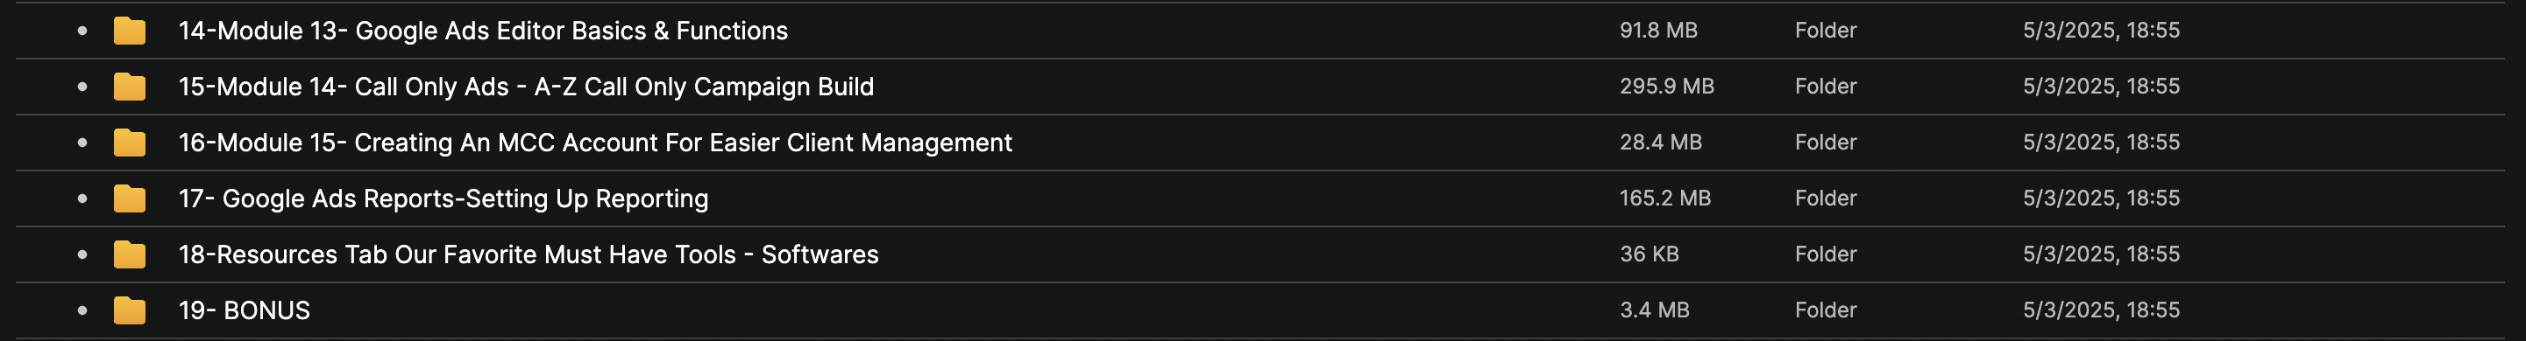Click the folder icon for 17- Google Ads Reports

pos(130,198)
